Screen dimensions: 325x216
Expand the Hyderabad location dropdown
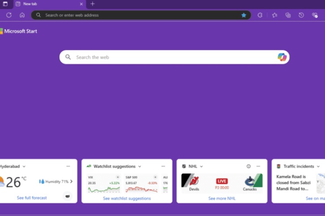[24, 166]
